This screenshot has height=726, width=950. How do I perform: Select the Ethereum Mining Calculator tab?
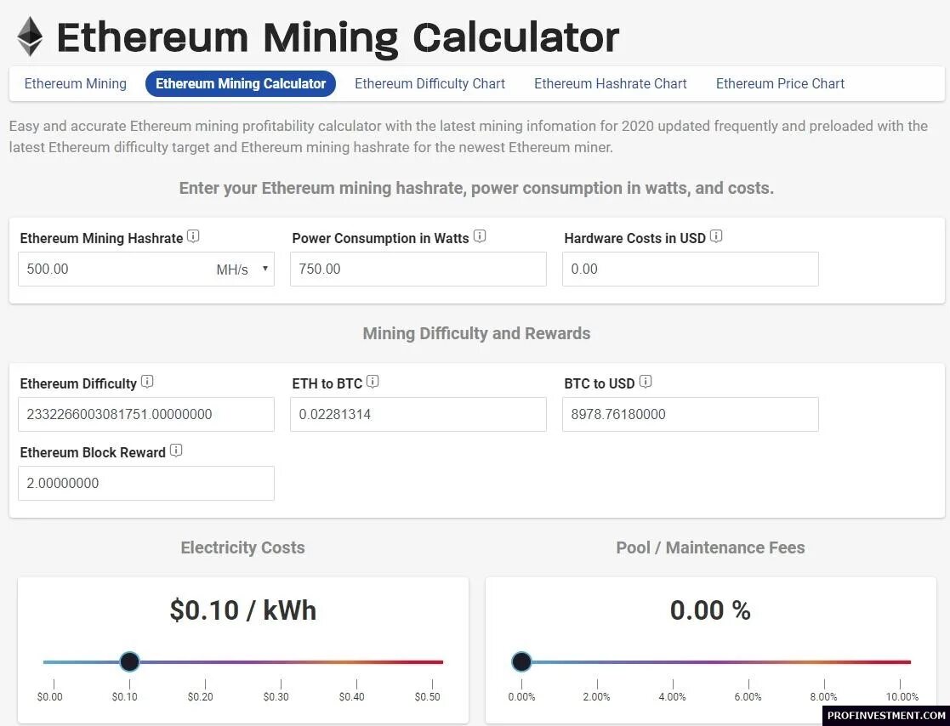241,83
